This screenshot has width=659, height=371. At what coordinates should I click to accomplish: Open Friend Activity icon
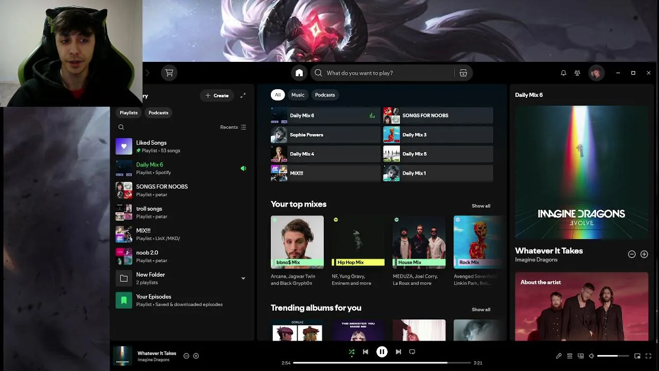[578, 73]
